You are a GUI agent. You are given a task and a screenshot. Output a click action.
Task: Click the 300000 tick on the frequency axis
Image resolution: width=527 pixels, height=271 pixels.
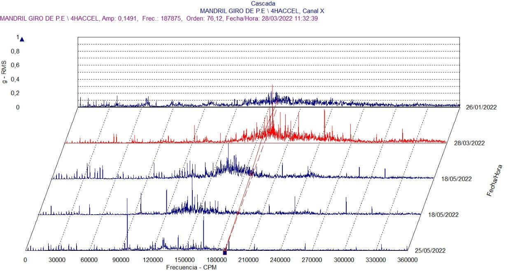click(x=344, y=260)
